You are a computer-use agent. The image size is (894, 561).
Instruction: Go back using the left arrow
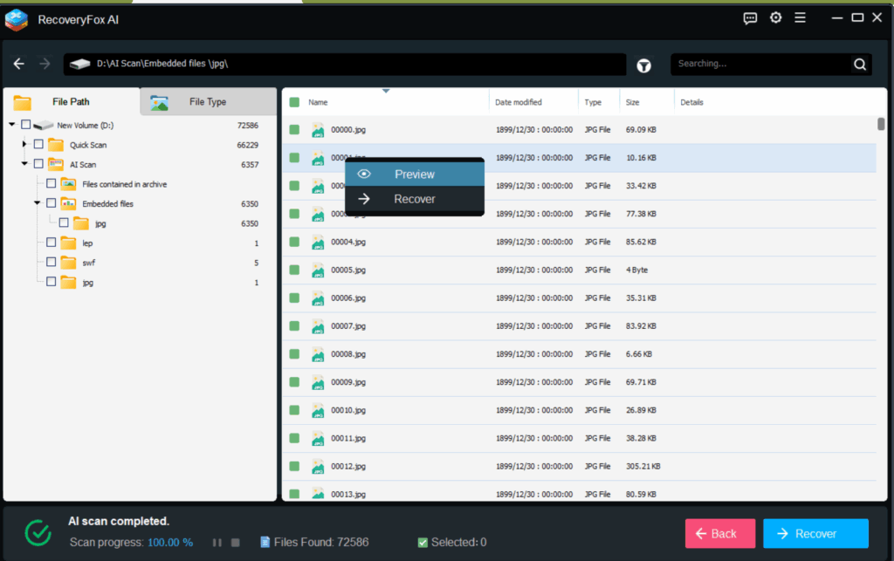[19, 64]
